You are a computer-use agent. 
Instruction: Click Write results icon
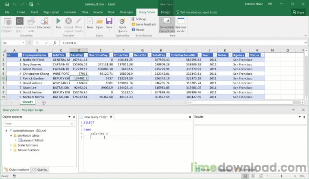(78, 25)
